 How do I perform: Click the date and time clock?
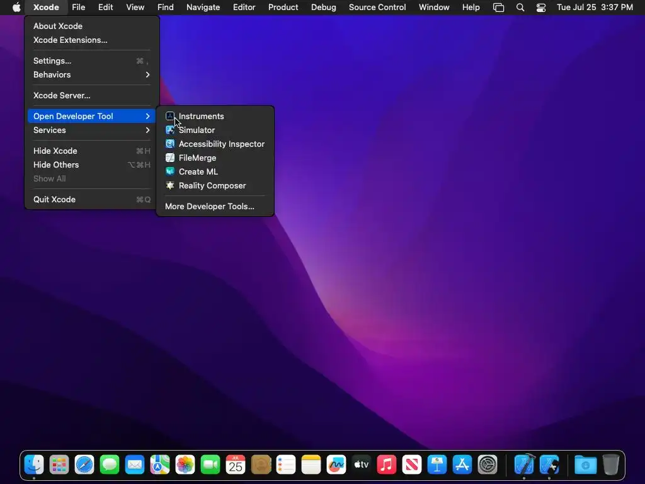(x=595, y=8)
